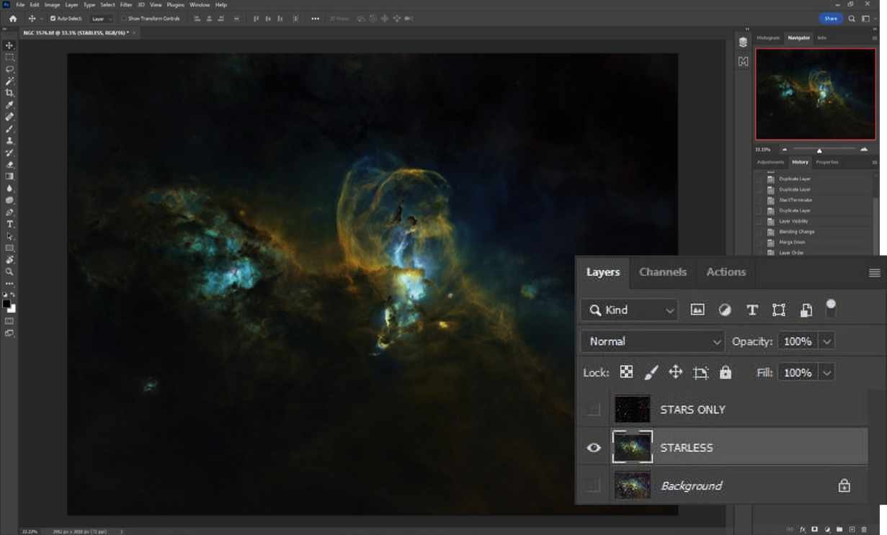The image size is (887, 535).
Task: Select the Type tool in toolbar
Action: coord(9,224)
